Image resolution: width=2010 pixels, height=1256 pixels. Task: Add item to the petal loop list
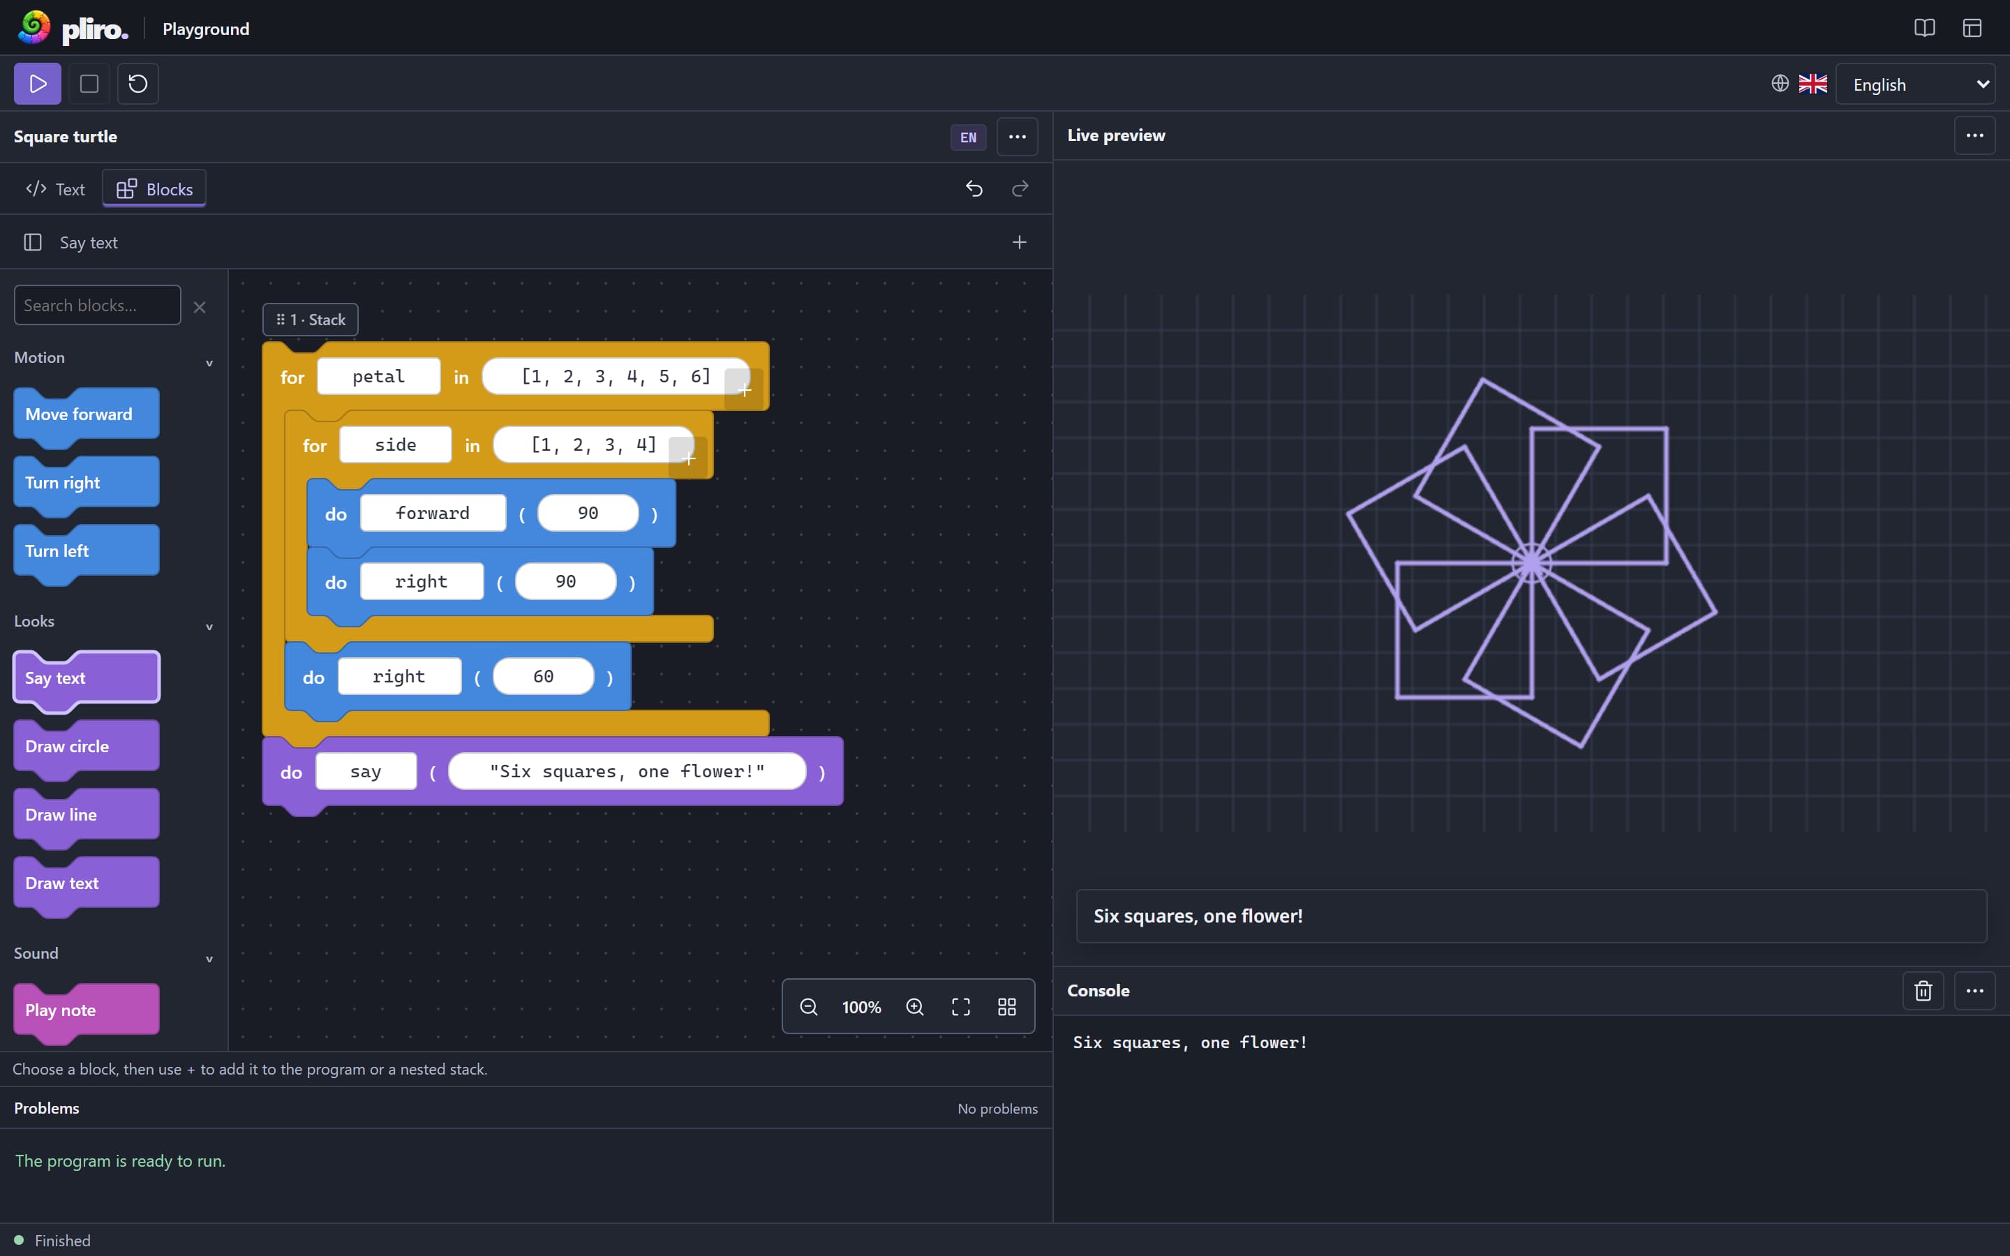pos(744,389)
